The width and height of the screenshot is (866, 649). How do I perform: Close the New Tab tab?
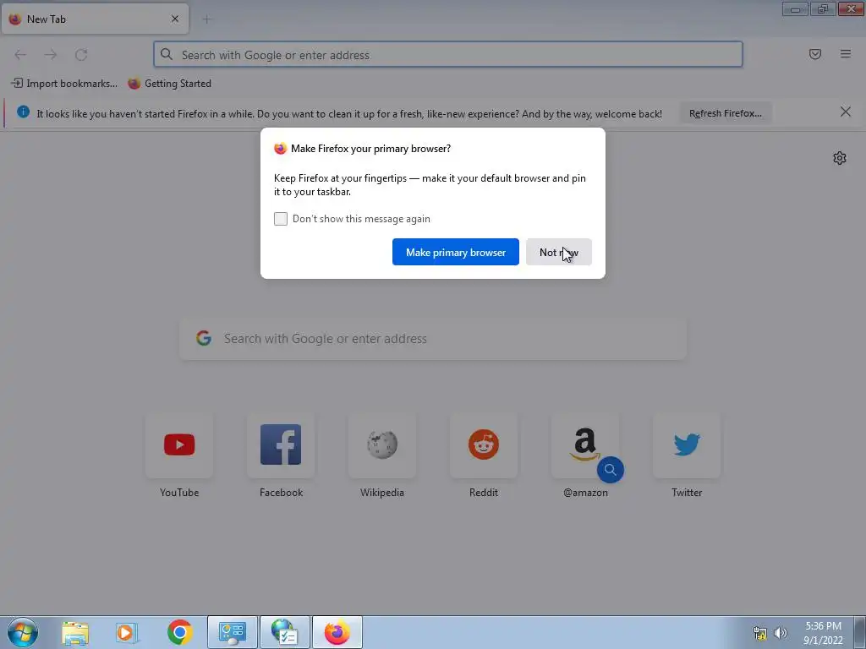175,19
